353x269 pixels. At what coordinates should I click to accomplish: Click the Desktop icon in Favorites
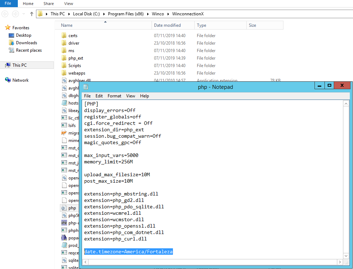[x=11, y=35]
